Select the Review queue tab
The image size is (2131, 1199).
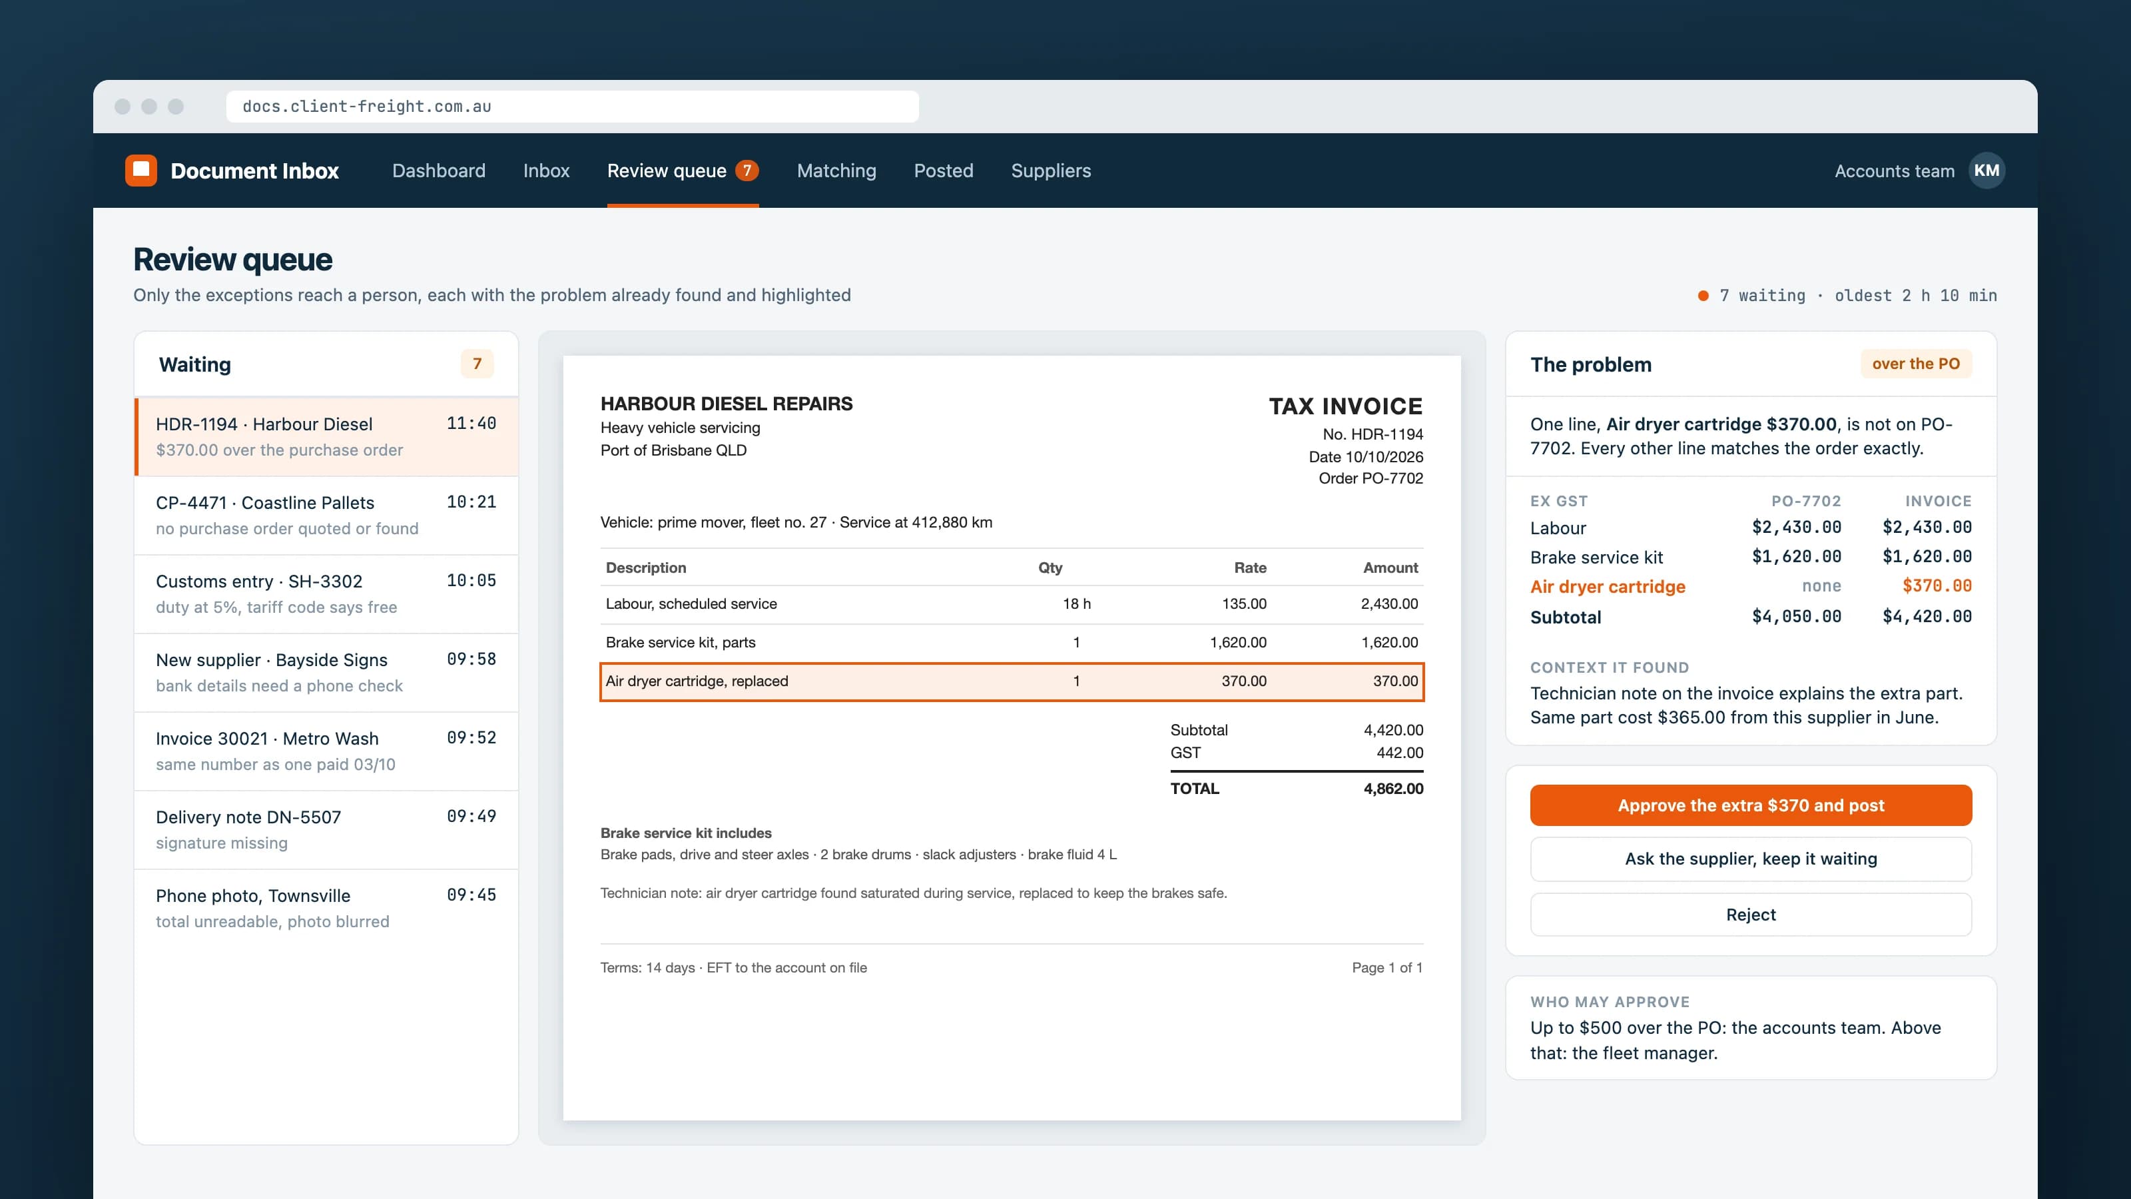(x=683, y=171)
